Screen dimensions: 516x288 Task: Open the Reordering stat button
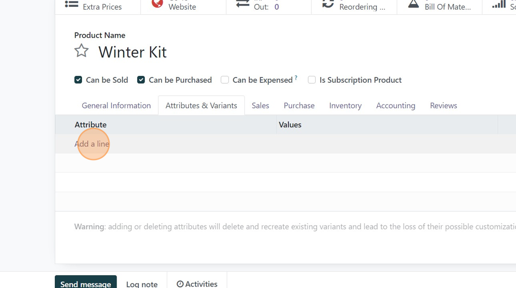click(x=354, y=6)
